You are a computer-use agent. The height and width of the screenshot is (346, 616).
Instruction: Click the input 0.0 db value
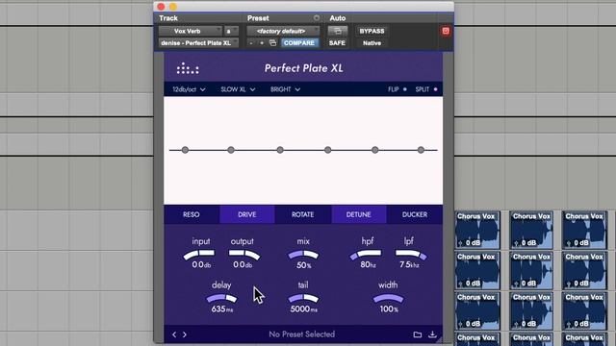[201, 265]
